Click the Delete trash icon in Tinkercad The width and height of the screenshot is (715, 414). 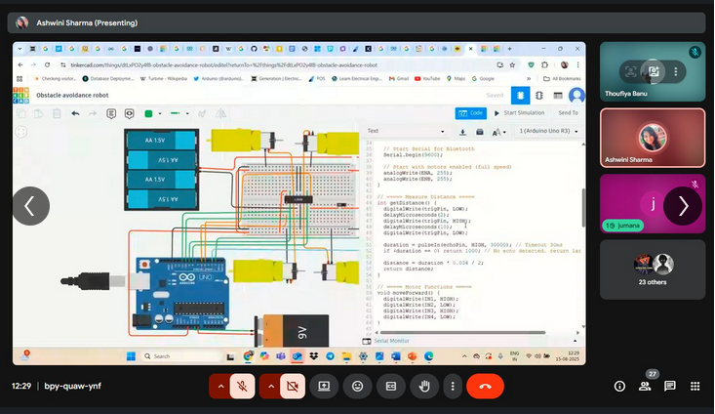pyautogui.click(x=57, y=113)
